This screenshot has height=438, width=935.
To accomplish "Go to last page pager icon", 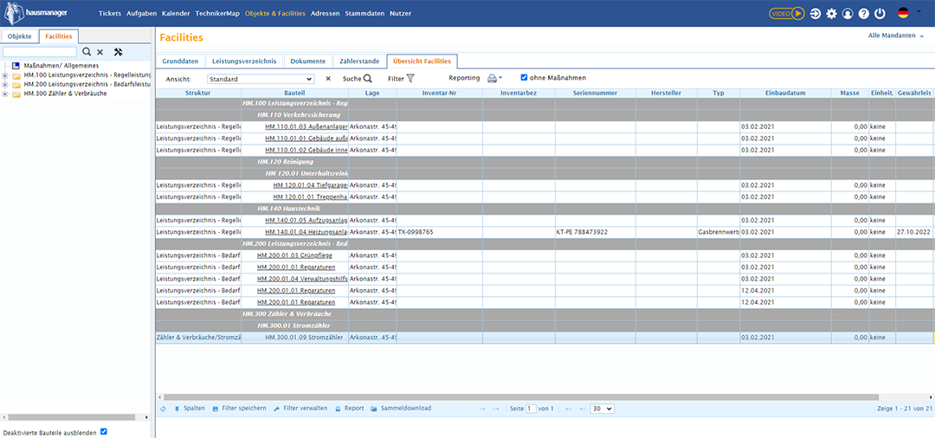I will point(582,409).
